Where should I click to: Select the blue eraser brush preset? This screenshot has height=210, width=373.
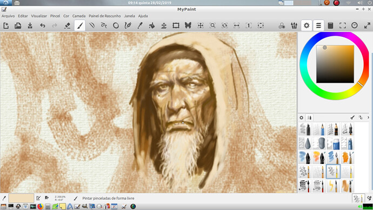pos(333,143)
